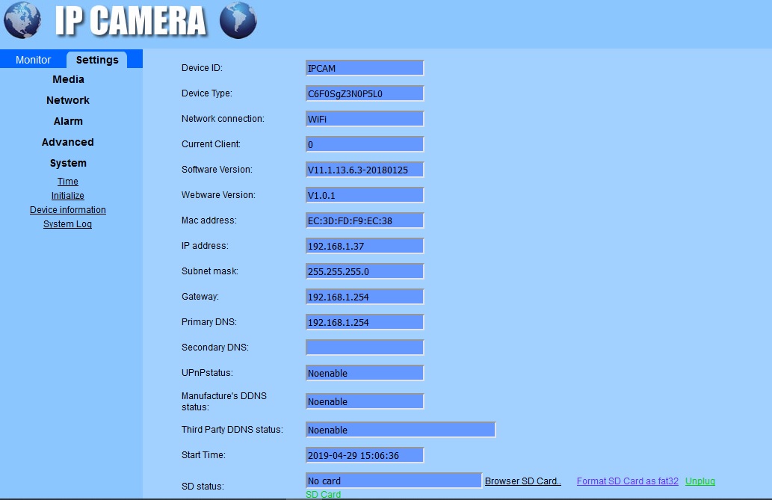Screen dimensions: 772x500
Task: Click the left globe icon in header
Action: (x=22, y=21)
